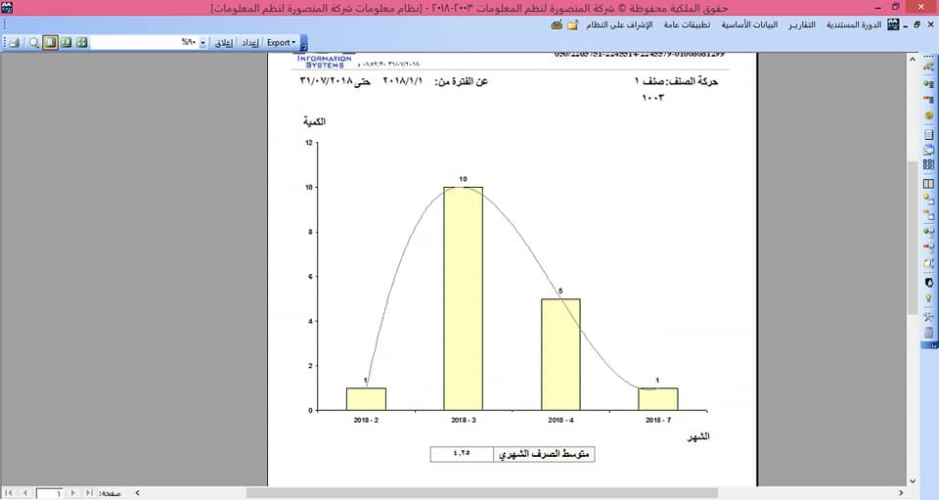Viewport: 939px width, 500px height.
Task: Open the 90% zoom level dropdown
Action: [x=203, y=43]
